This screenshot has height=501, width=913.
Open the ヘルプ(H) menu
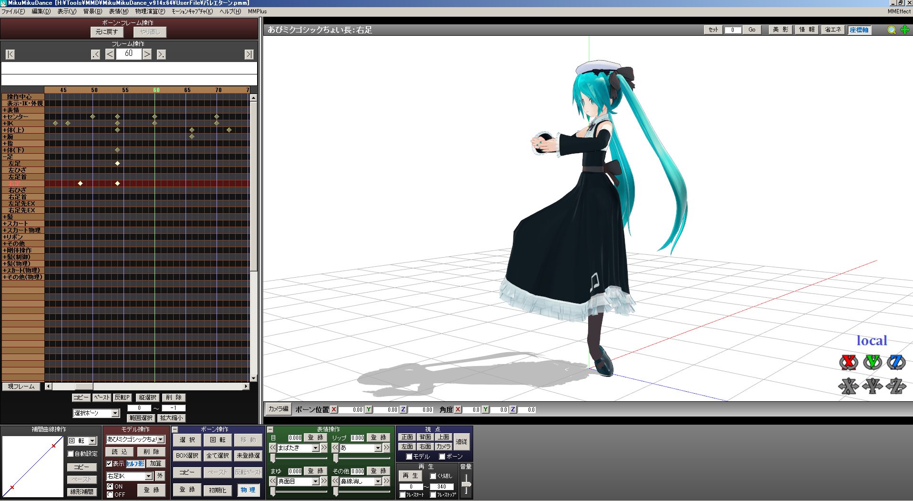pos(230,11)
